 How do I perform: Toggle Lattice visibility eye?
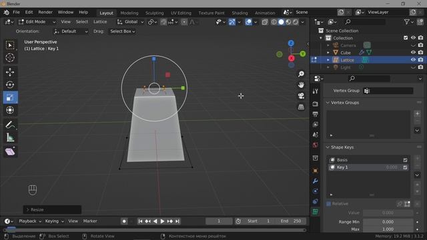pyautogui.click(x=413, y=59)
